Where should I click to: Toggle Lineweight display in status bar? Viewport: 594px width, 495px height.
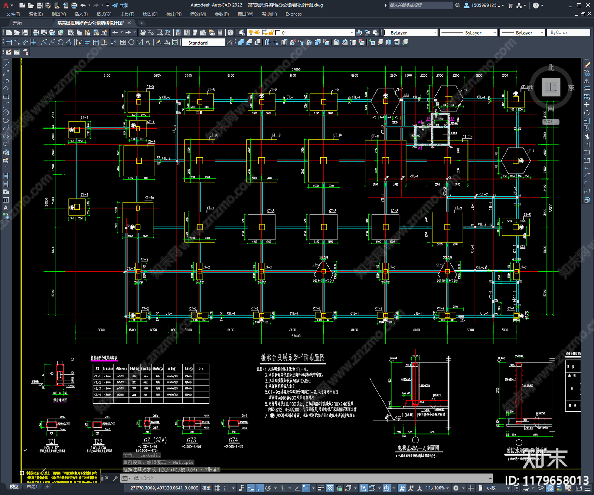[321, 488]
